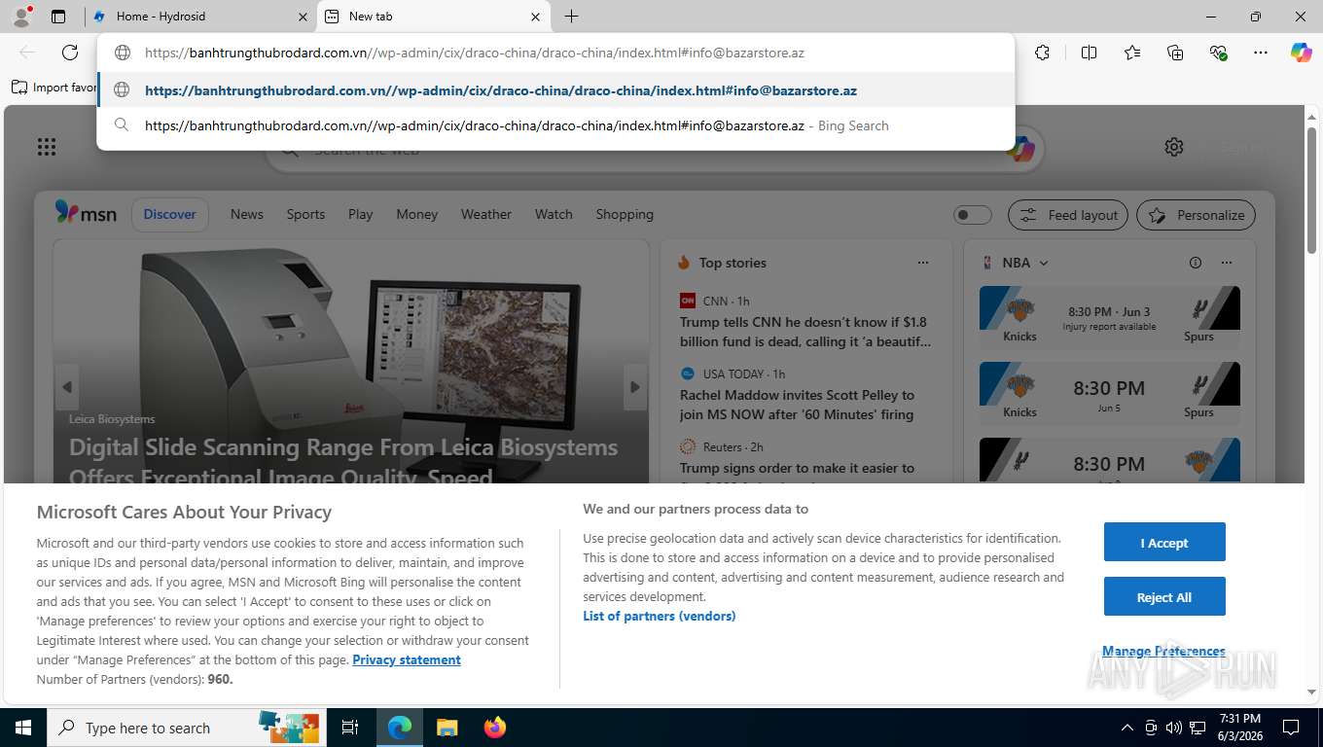The width and height of the screenshot is (1323, 747).
Task: Go to next carousel slide arrow
Action: coord(635,387)
